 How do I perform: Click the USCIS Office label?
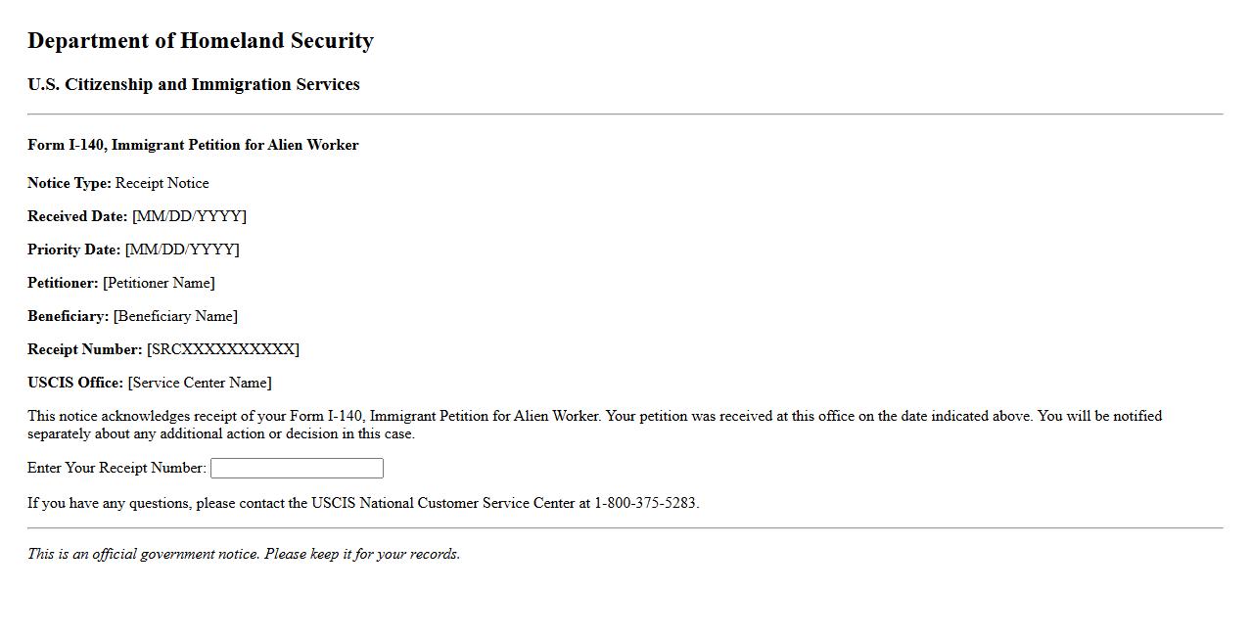pyautogui.click(x=75, y=383)
